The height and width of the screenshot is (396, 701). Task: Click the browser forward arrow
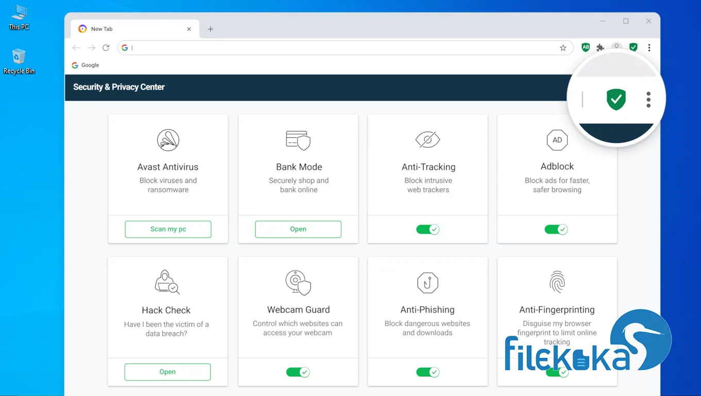tap(91, 48)
